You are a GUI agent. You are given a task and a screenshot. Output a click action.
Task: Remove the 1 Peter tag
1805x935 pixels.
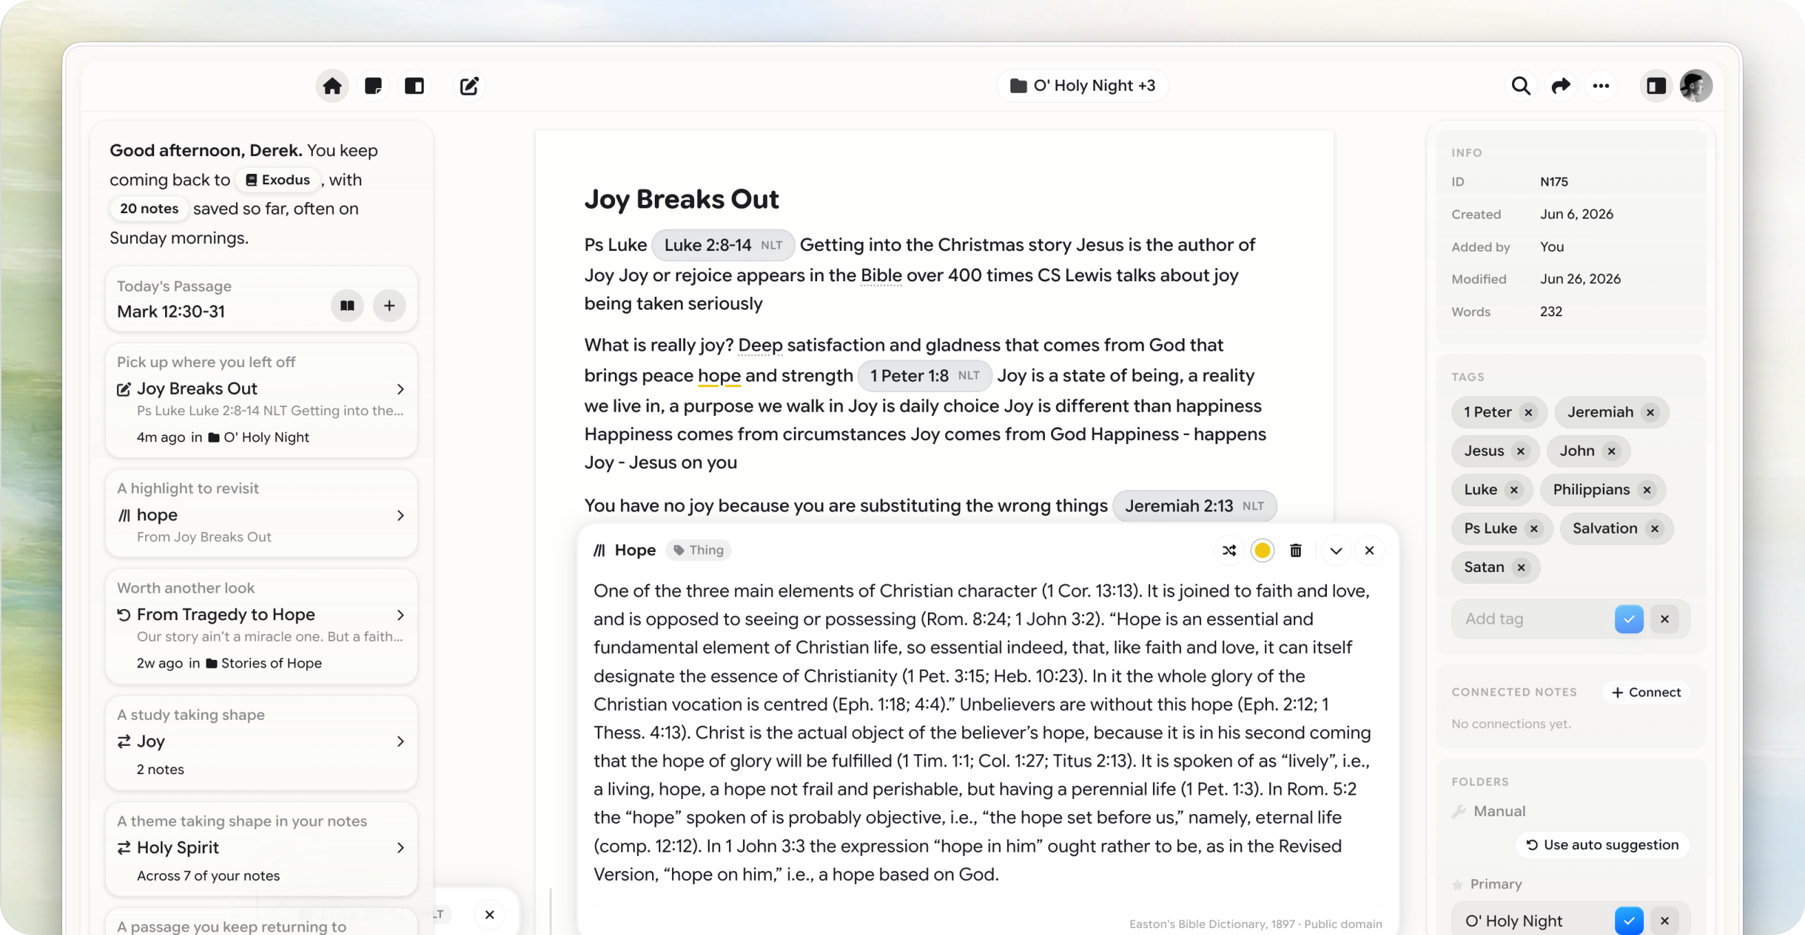(1528, 412)
